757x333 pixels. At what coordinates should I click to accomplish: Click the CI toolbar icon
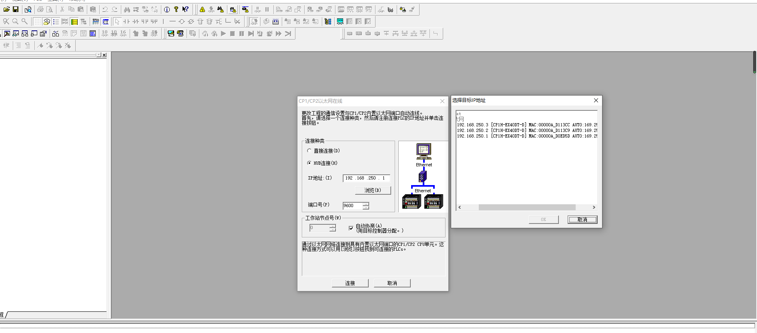[106, 22]
